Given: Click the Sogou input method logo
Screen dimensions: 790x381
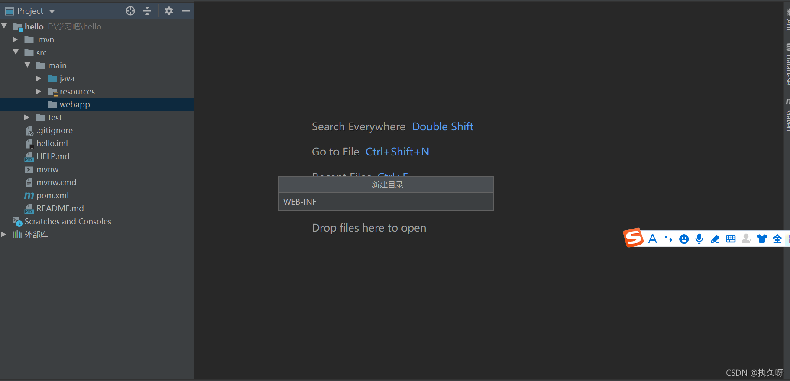Looking at the screenshot, I should tap(633, 238).
